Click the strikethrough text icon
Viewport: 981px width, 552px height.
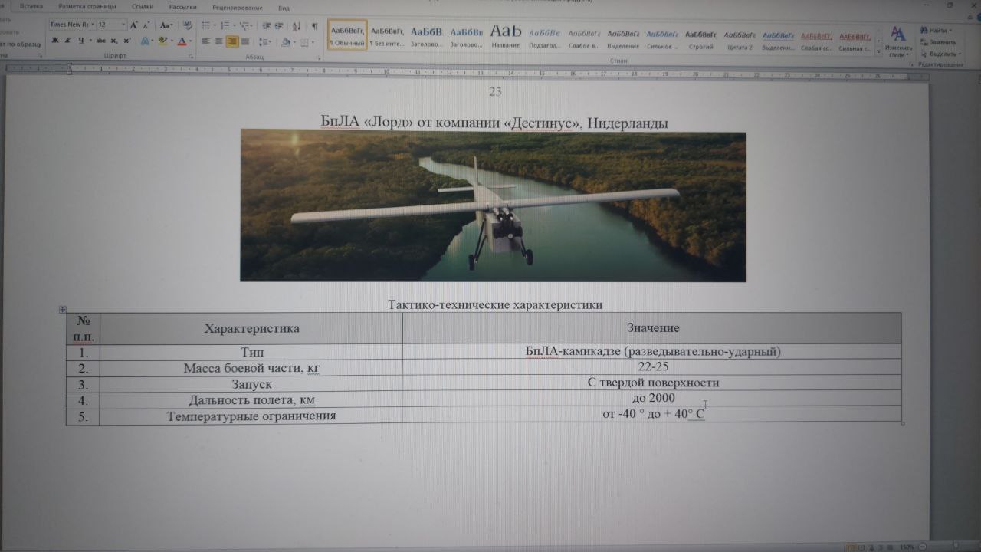click(100, 41)
